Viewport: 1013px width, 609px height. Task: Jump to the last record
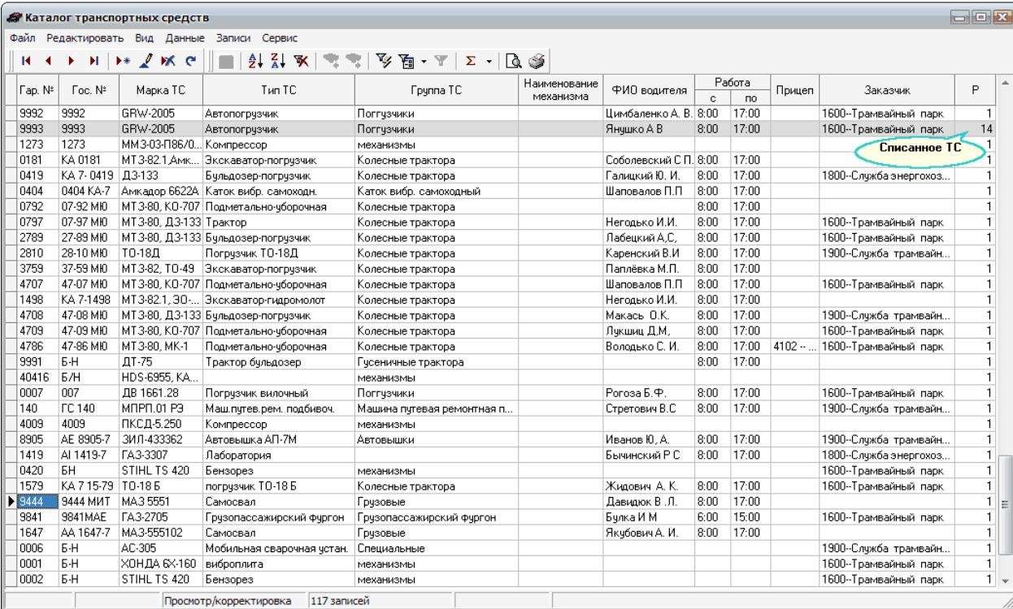[x=94, y=63]
